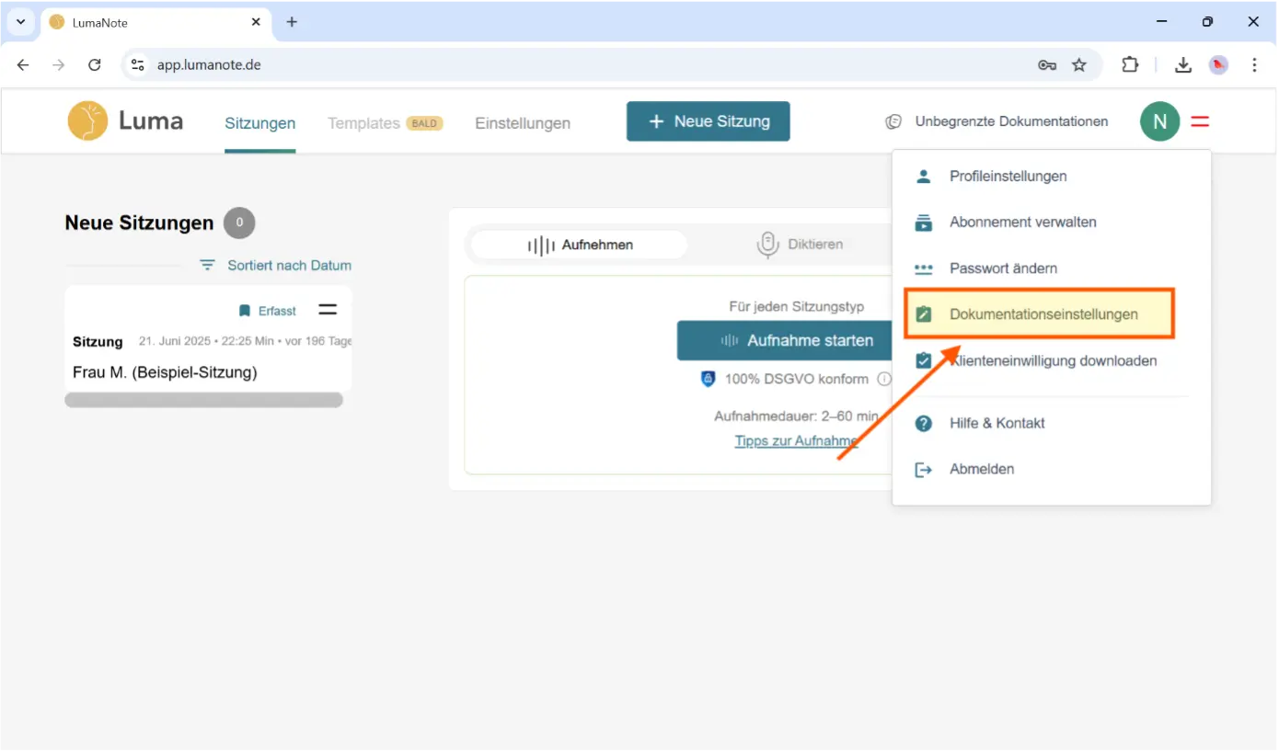Click the Luma logo icon
The width and height of the screenshot is (1279, 752).
point(87,121)
